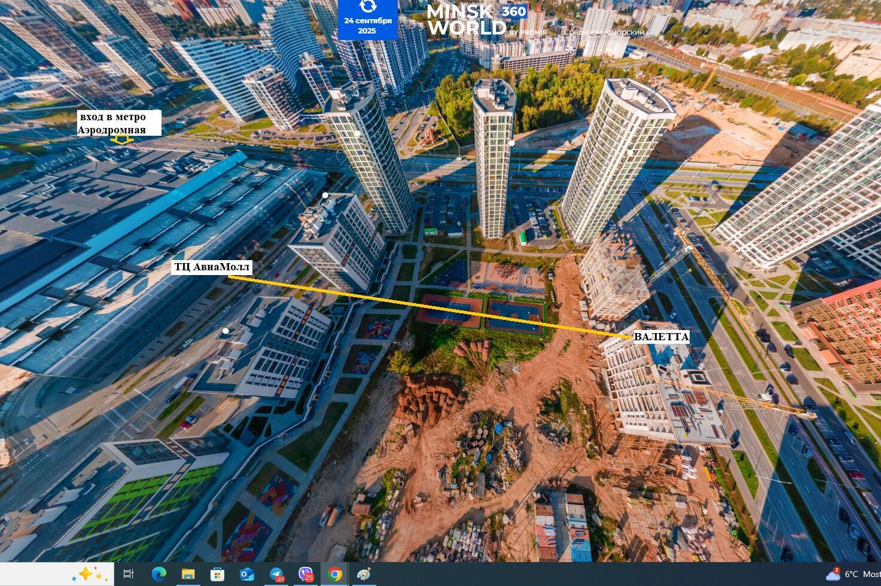Open Viber with 25 unread badge
Viewport: 881px width, 586px height.
[x=306, y=574]
